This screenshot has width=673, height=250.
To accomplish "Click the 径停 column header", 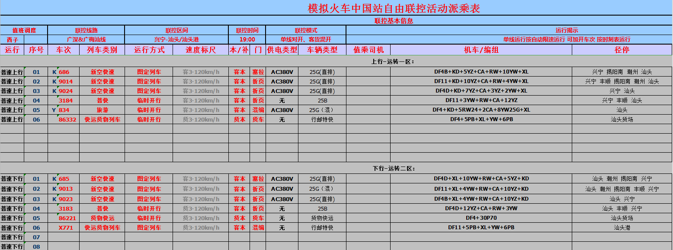I will coord(622,50).
